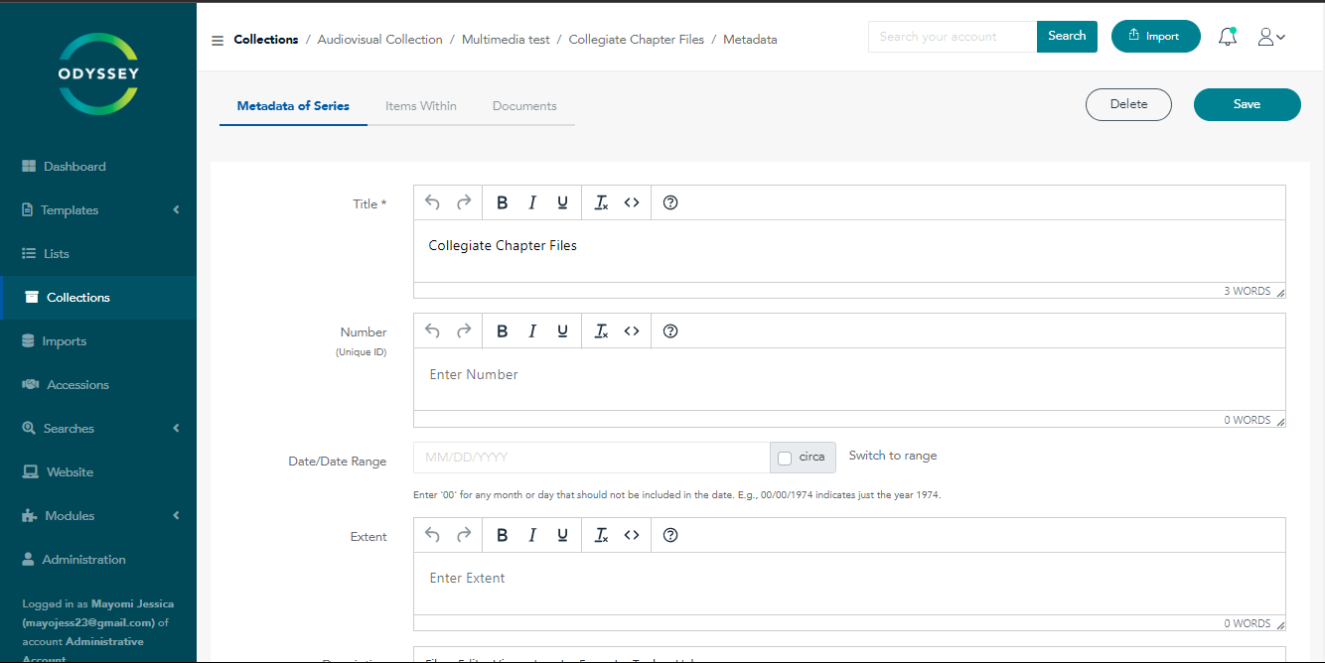The height and width of the screenshot is (663, 1325).
Task: Toggle bold in Number editor
Action: [x=502, y=331]
